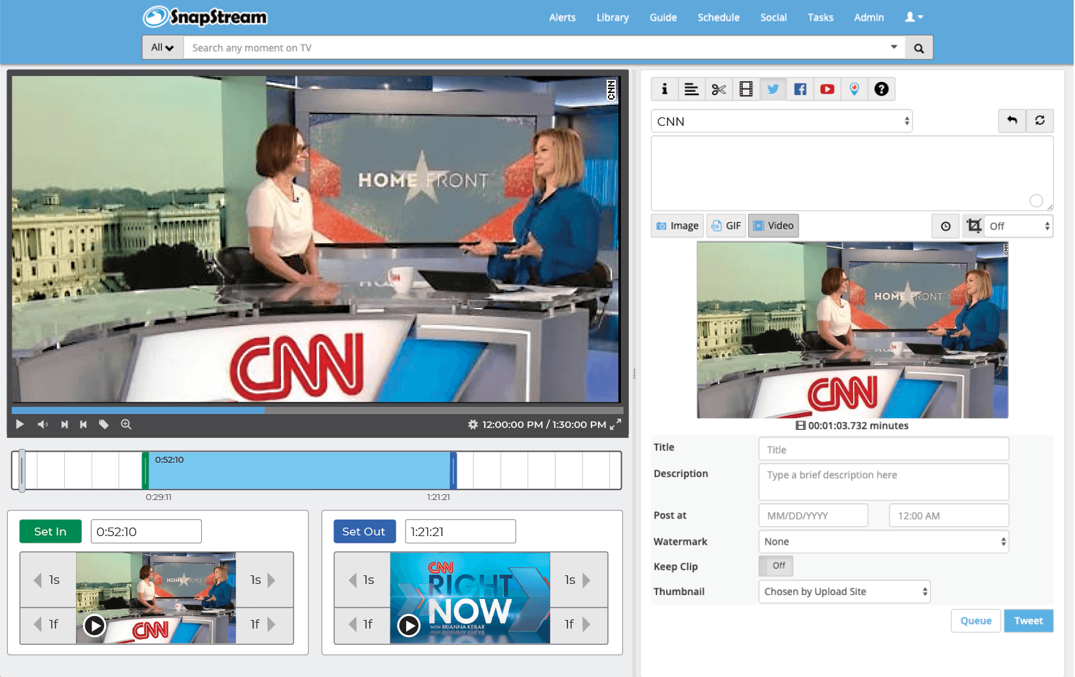1075x677 pixels.
Task: Open the Guide menu
Action: tap(663, 18)
